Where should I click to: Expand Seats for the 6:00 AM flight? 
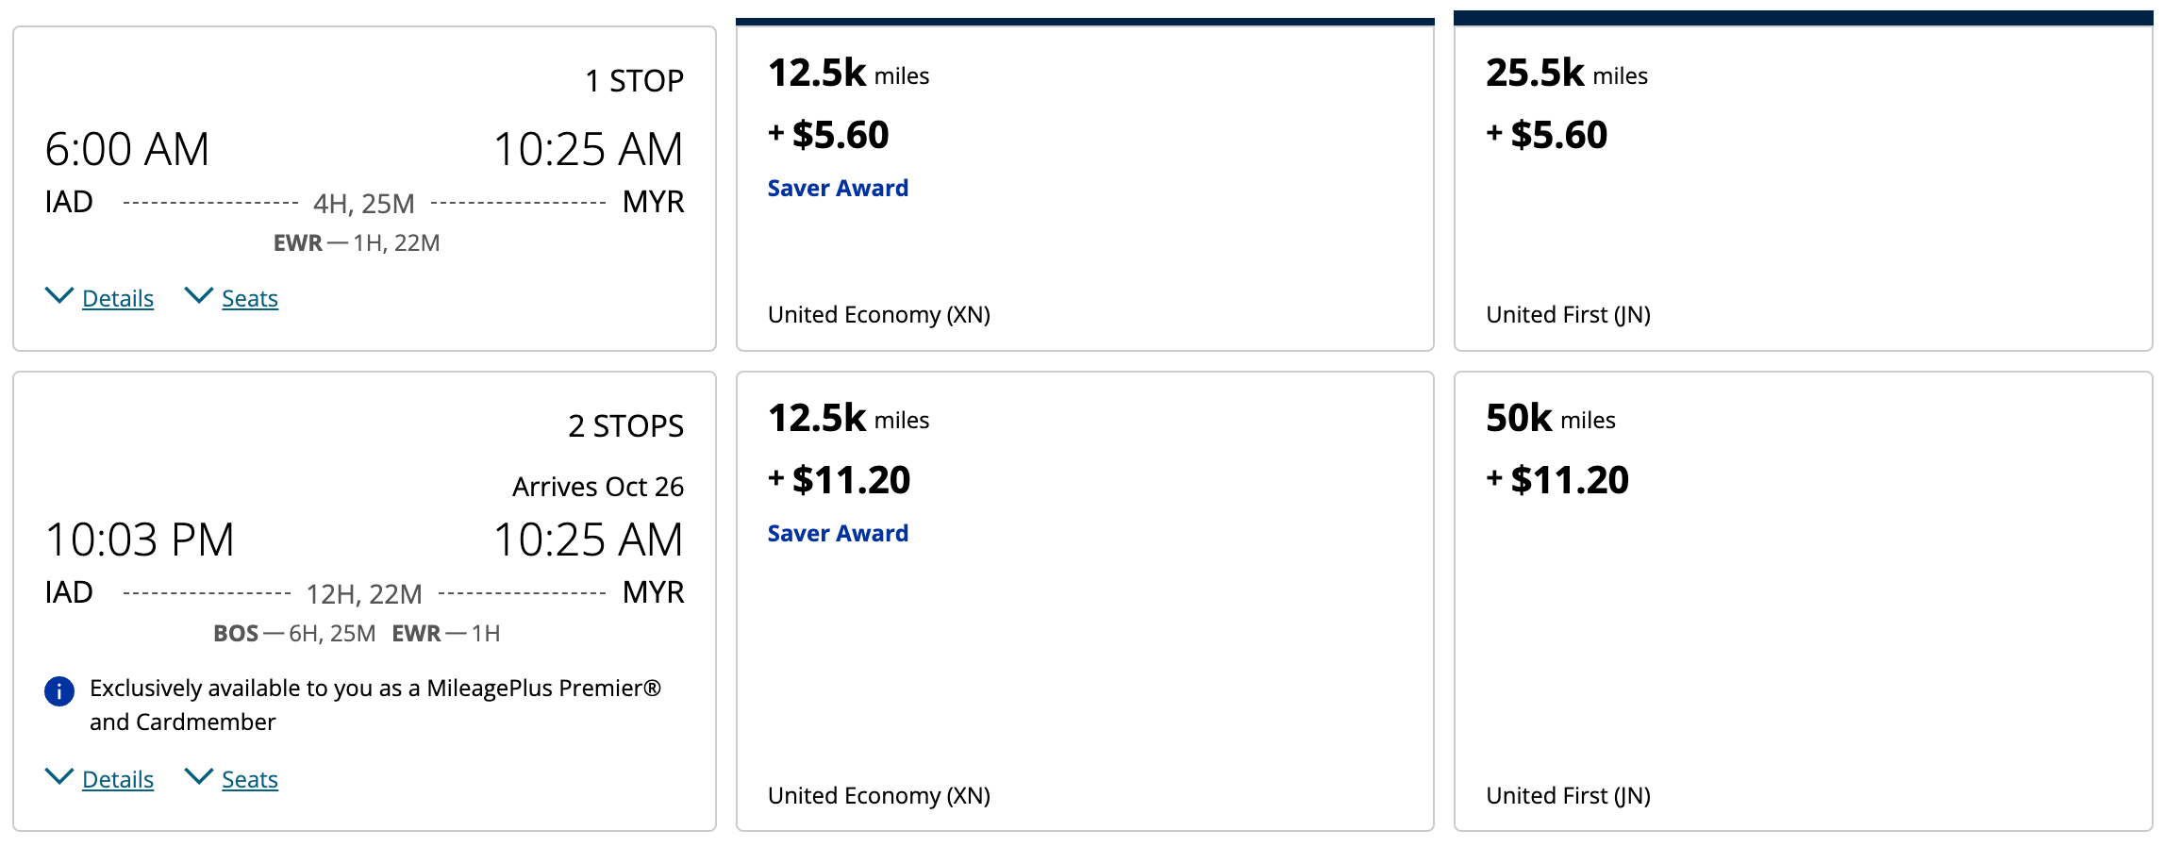point(249,299)
